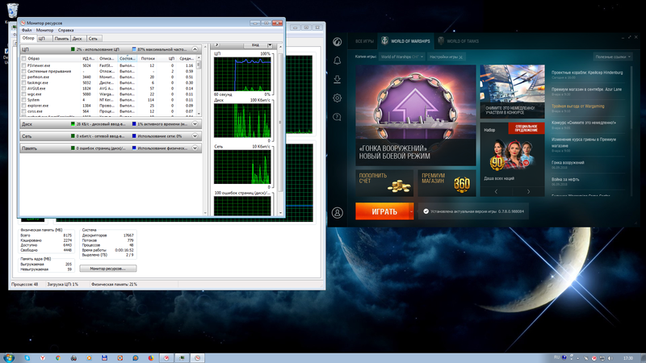The width and height of the screenshot is (646, 363).
Task: Open Монитор menu
Action: pyautogui.click(x=44, y=30)
